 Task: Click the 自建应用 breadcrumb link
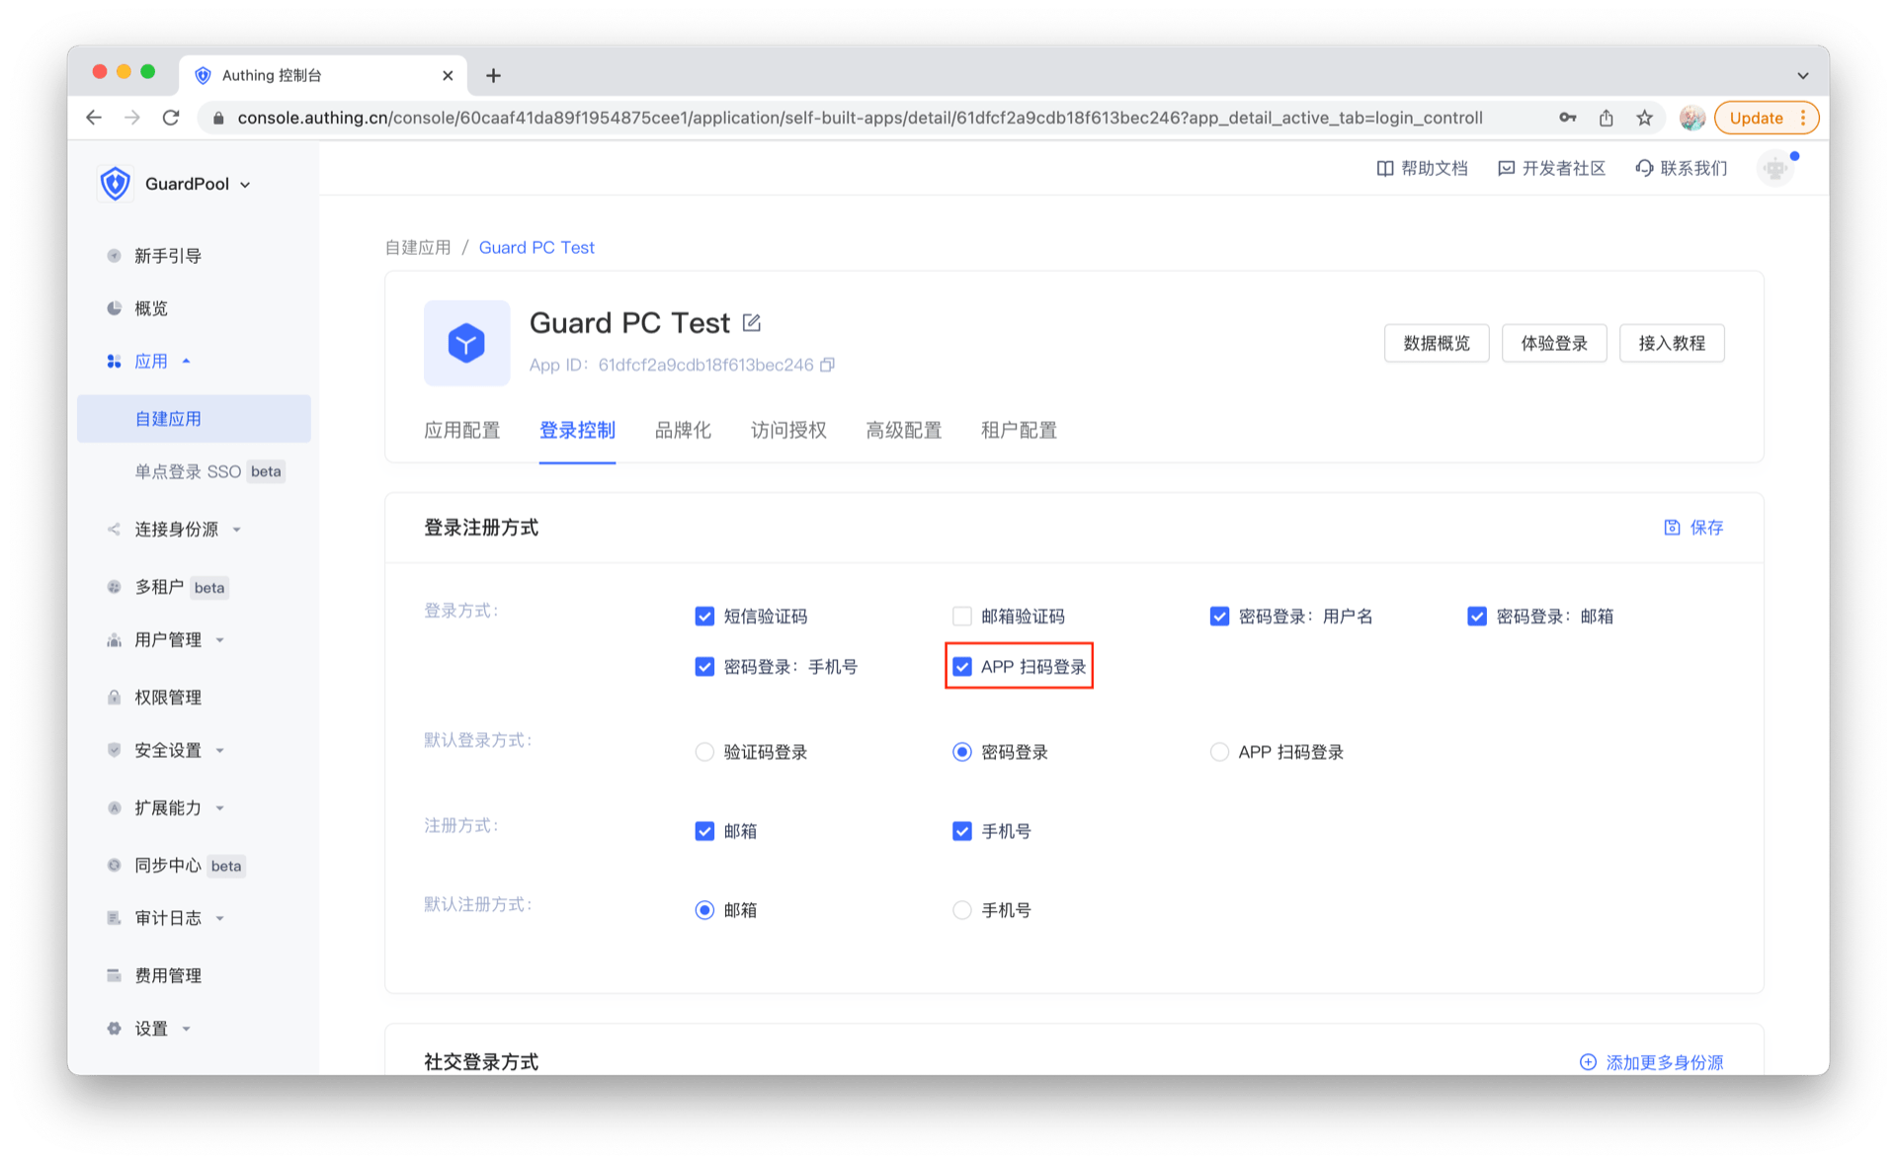click(417, 247)
